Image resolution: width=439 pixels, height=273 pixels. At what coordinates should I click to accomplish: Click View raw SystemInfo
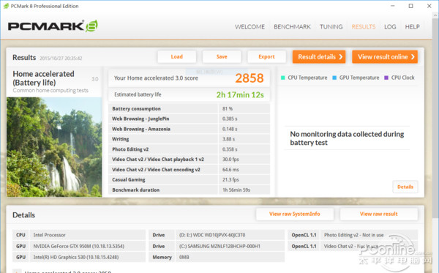pos(295,214)
